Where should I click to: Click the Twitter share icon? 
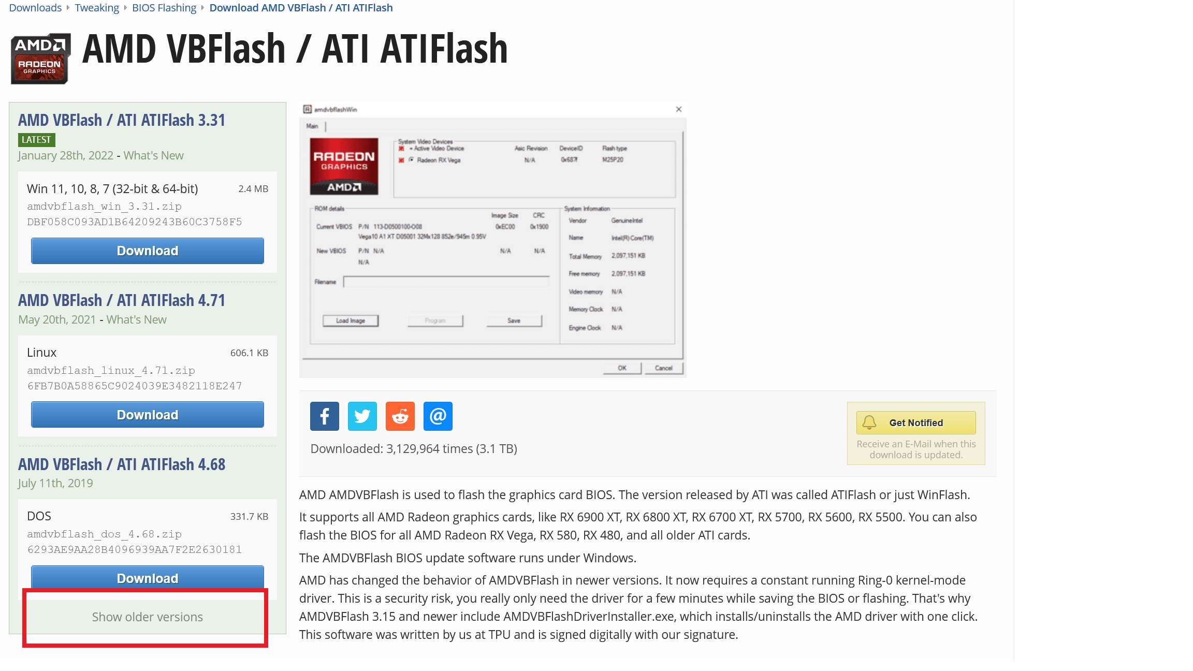point(362,416)
